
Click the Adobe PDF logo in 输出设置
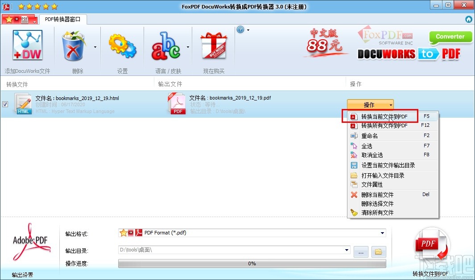30,241
